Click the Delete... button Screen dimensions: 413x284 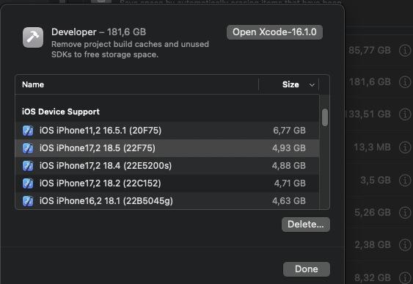coord(306,225)
